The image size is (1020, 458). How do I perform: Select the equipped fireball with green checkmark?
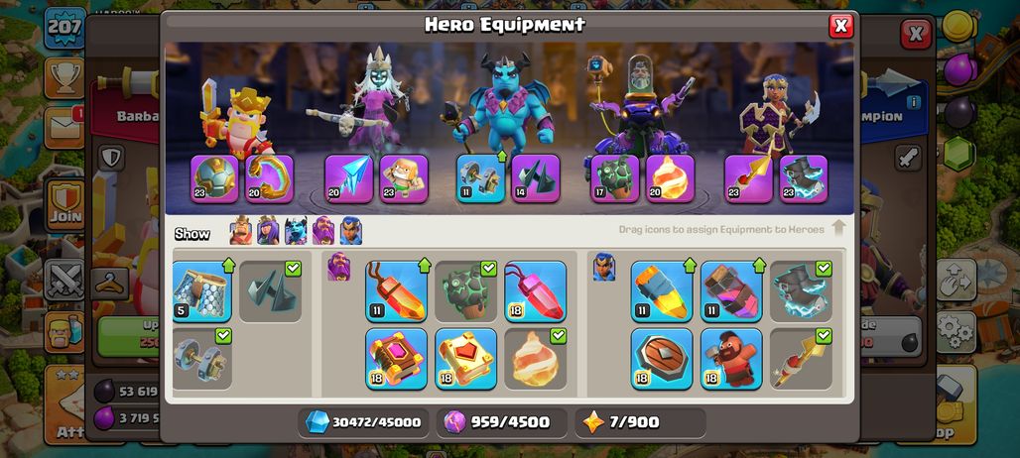point(536,359)
